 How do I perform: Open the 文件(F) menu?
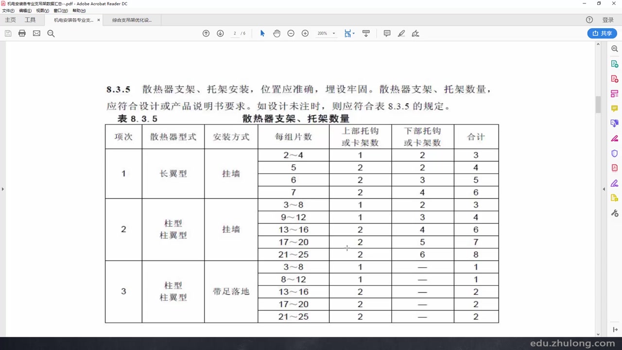pyautogui.click(x=8, y=11)
